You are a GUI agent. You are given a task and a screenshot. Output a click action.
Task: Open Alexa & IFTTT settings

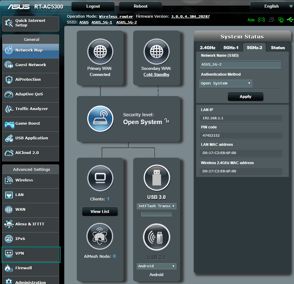30,224
